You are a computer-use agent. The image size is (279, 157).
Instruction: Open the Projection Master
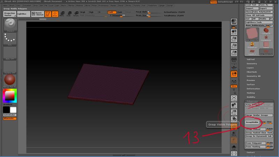(x=10, y=14)
